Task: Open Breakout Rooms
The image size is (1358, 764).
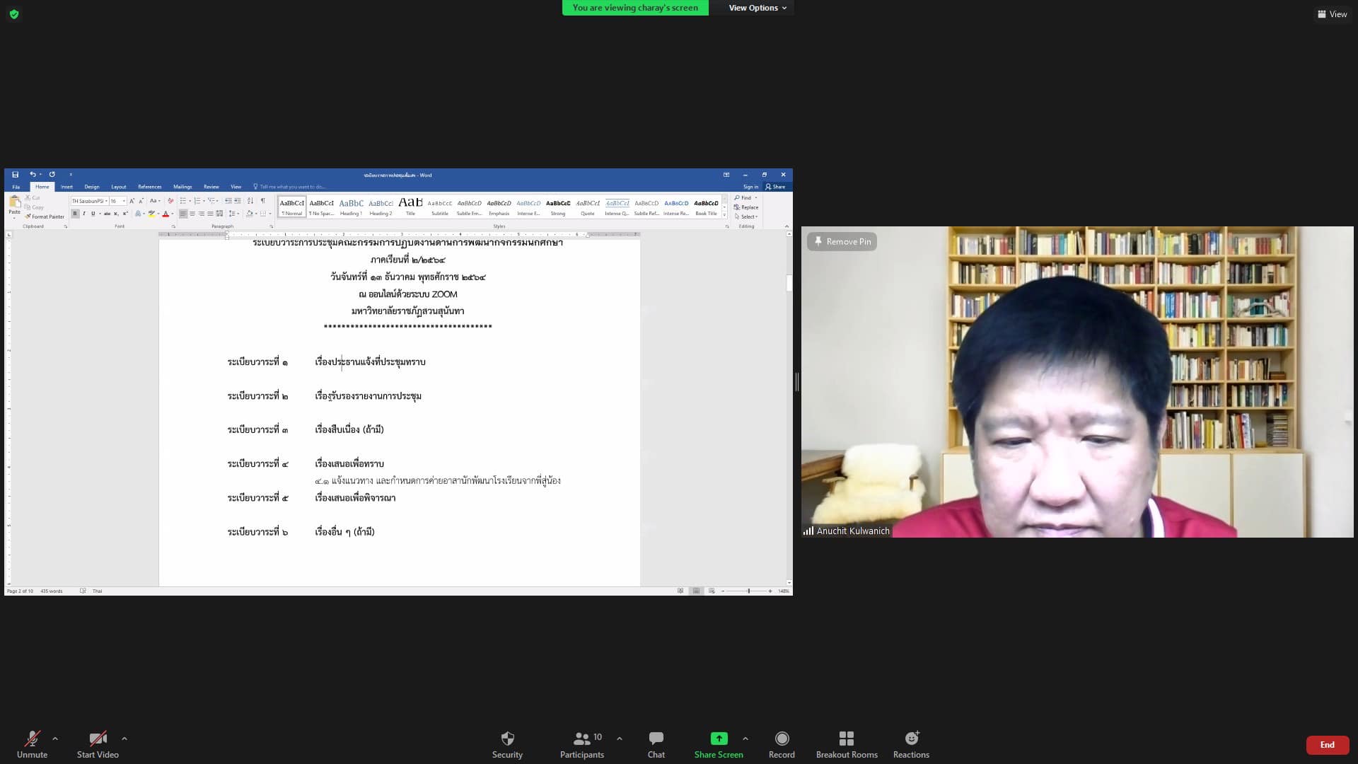Action: coord(847,744)
